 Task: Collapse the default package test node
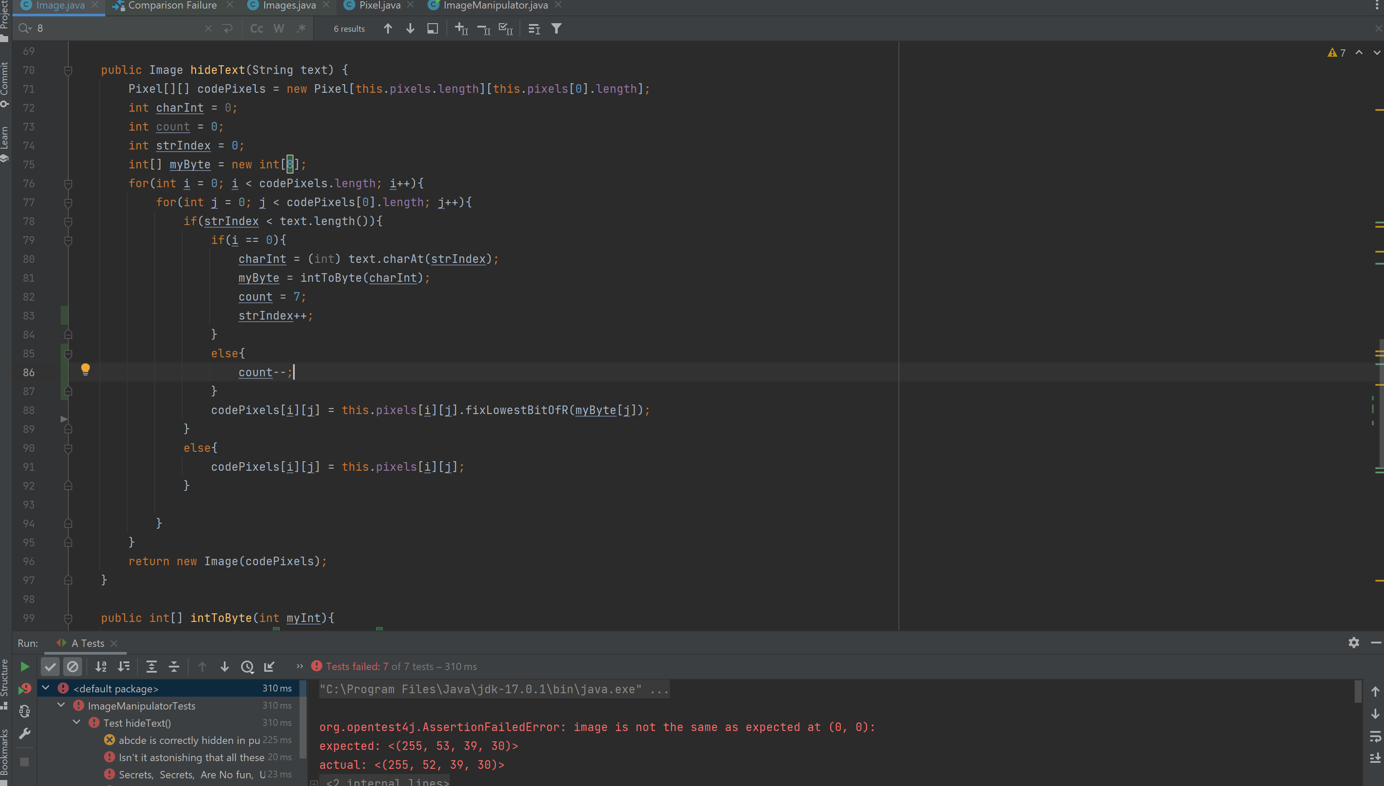coord(46,688)
